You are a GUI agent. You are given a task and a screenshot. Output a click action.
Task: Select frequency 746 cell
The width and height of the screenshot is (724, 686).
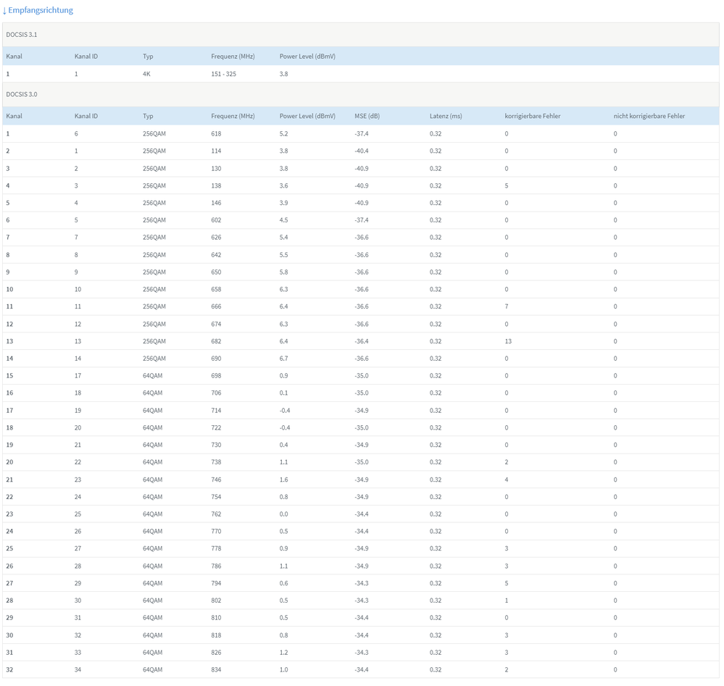(216, 480)
